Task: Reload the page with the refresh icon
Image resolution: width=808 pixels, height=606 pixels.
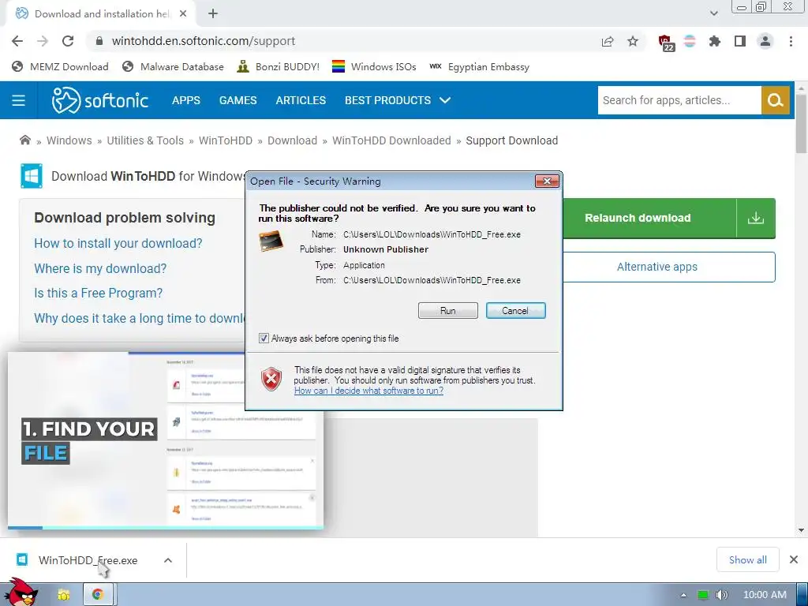Action: [68, 41]
